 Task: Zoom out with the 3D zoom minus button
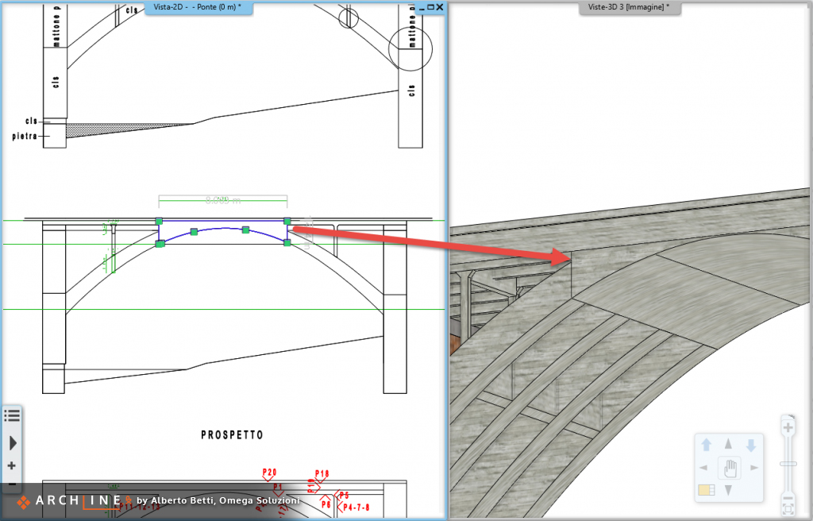click(788, 499)
